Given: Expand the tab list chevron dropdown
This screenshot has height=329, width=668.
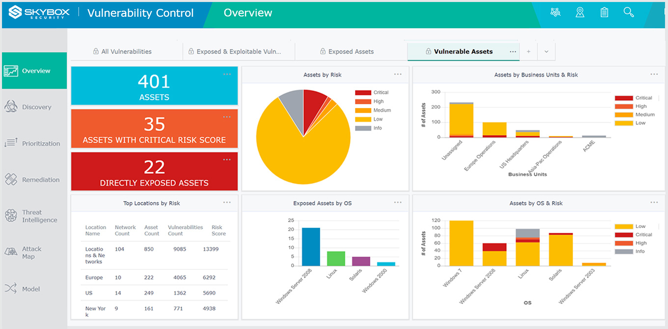Looking at the screenshot, I should point(546,52).
